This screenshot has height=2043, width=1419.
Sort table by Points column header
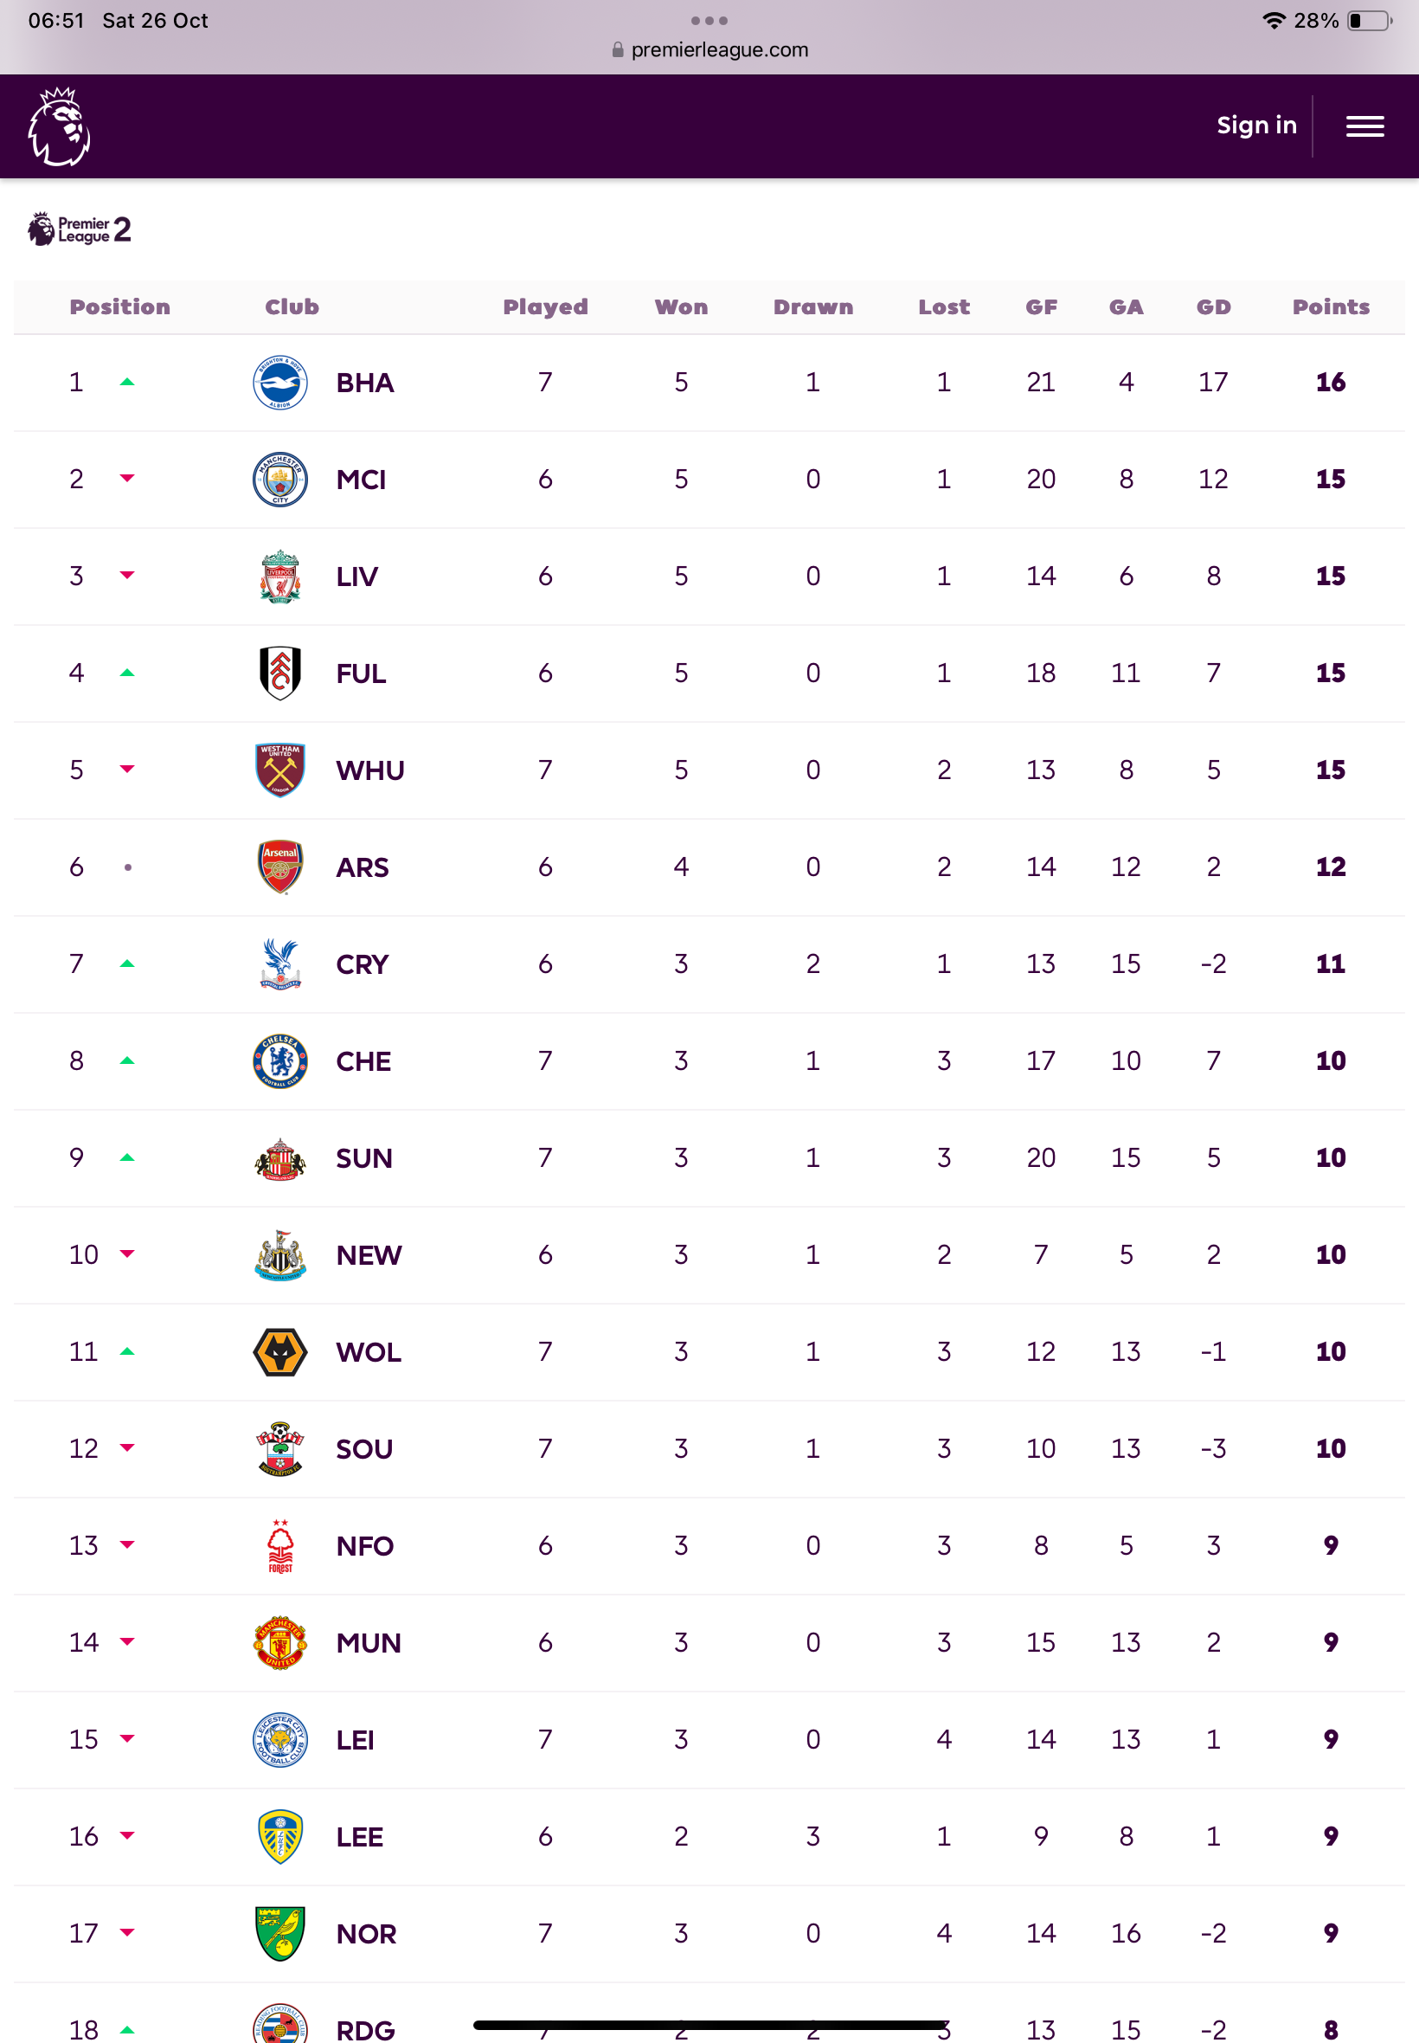1330,306
